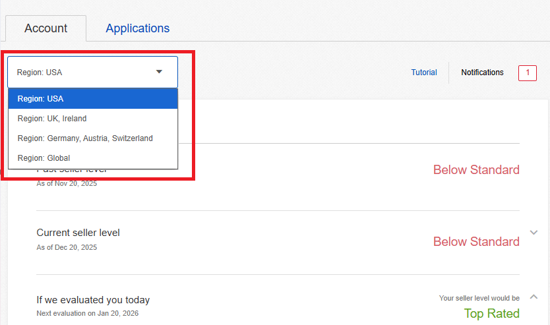
Task: Click the Notifications label
Action: (x=482, y=73)
